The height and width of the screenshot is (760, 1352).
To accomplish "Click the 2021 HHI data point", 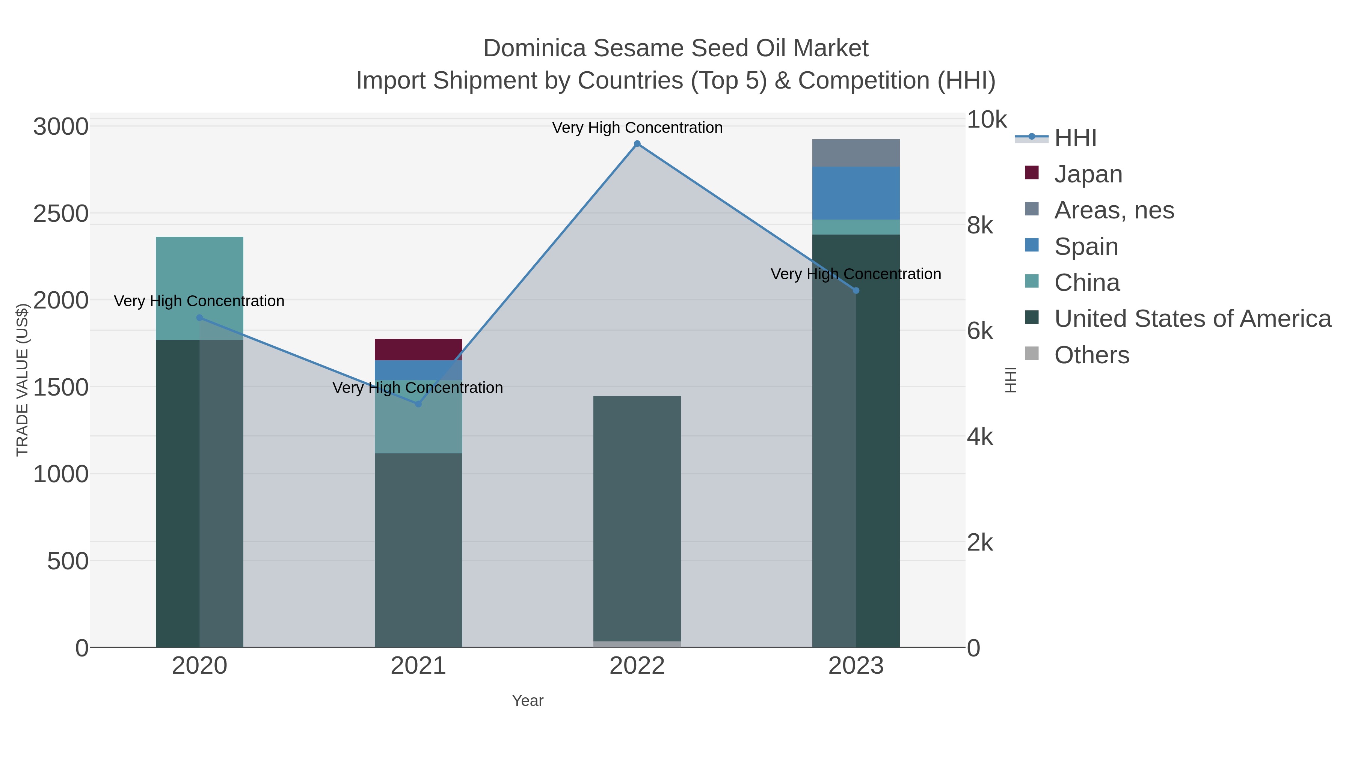I will click(x=418, y=404).
